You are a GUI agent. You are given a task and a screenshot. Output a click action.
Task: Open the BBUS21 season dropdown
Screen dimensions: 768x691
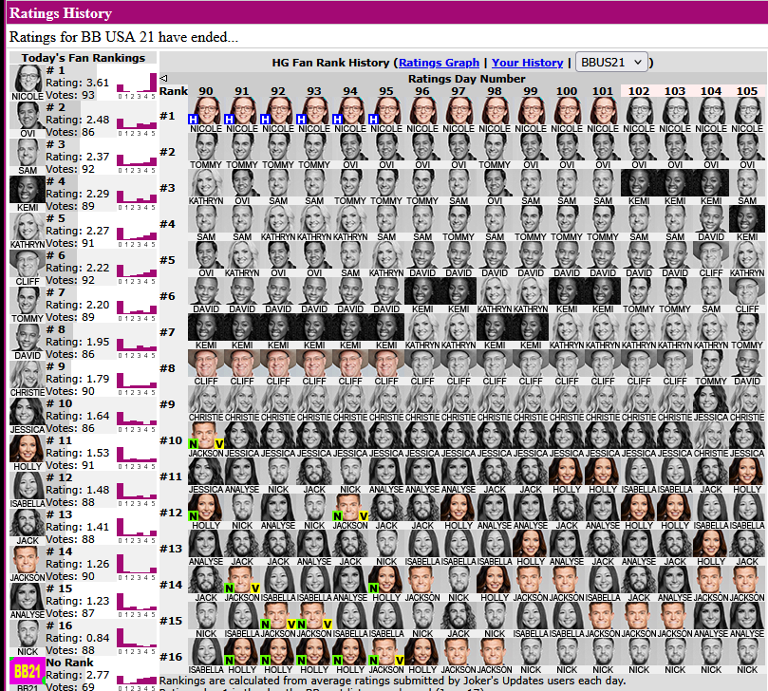(611, 63)
